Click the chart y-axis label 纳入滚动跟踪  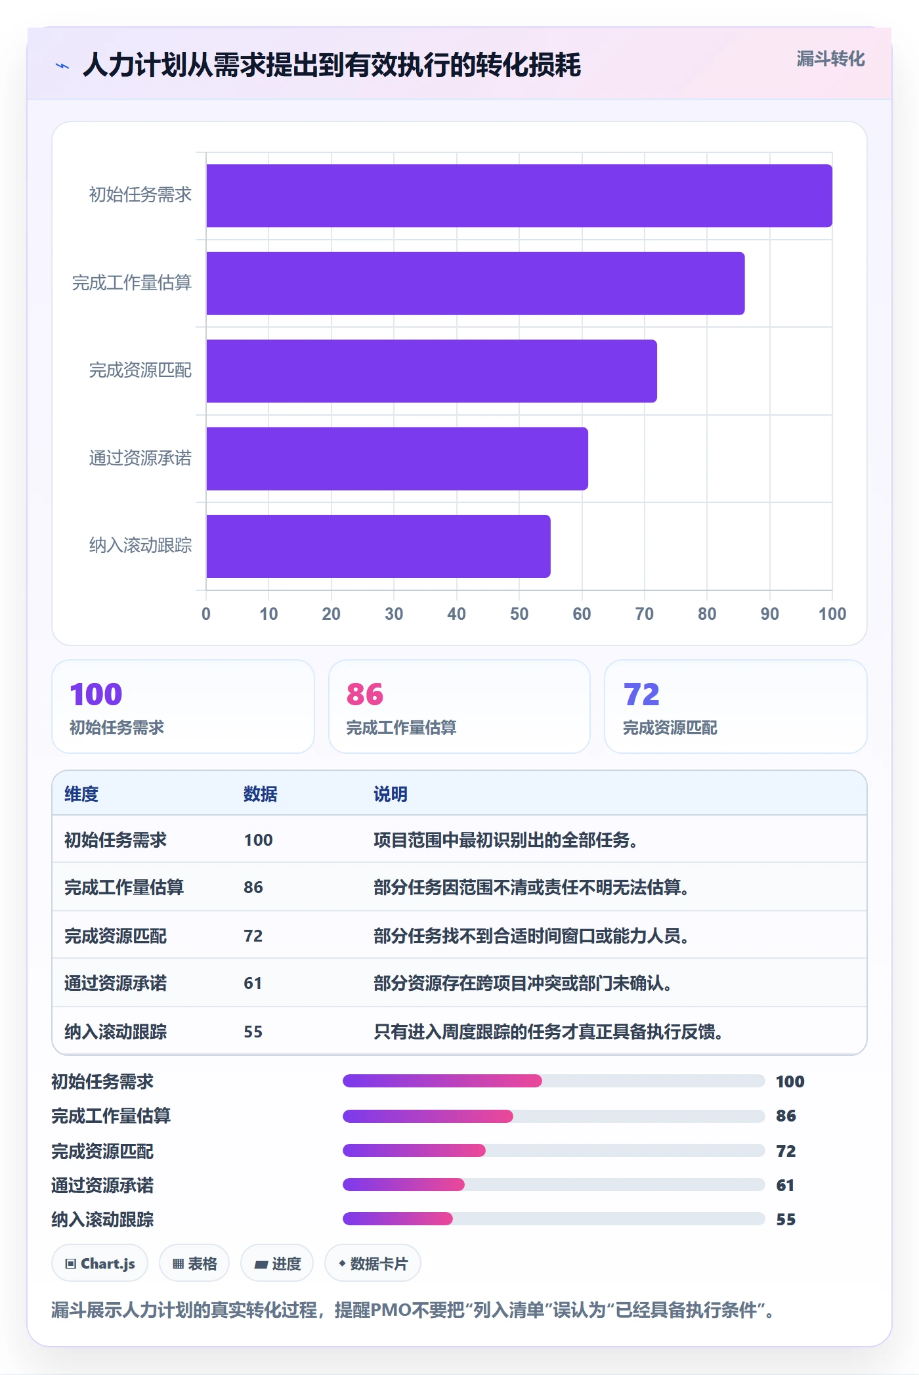pyautogui.click(x=140, y=546)
